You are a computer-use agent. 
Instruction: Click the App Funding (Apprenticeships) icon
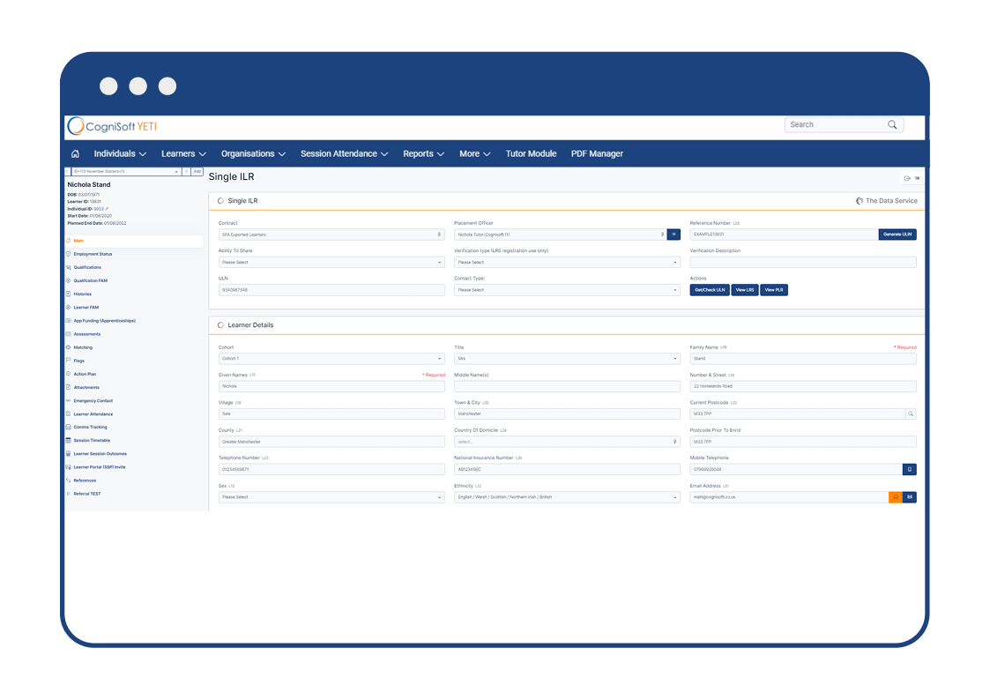(x=68, y=321)
